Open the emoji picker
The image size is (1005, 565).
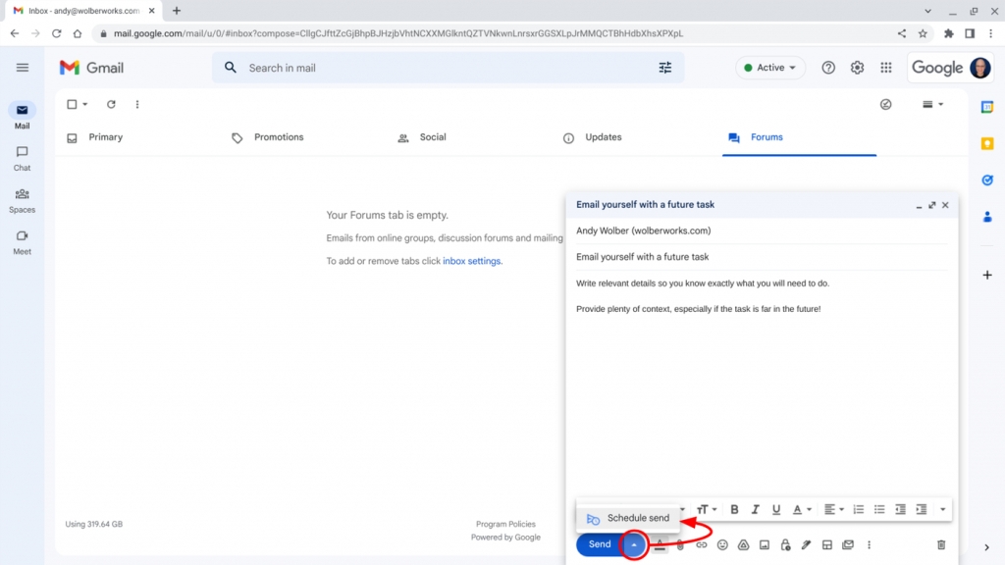tap(722, 544)
